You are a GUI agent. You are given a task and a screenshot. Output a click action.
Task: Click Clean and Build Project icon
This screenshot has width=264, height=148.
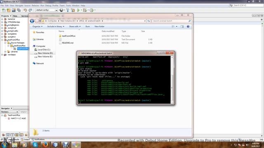pos(73,10)
